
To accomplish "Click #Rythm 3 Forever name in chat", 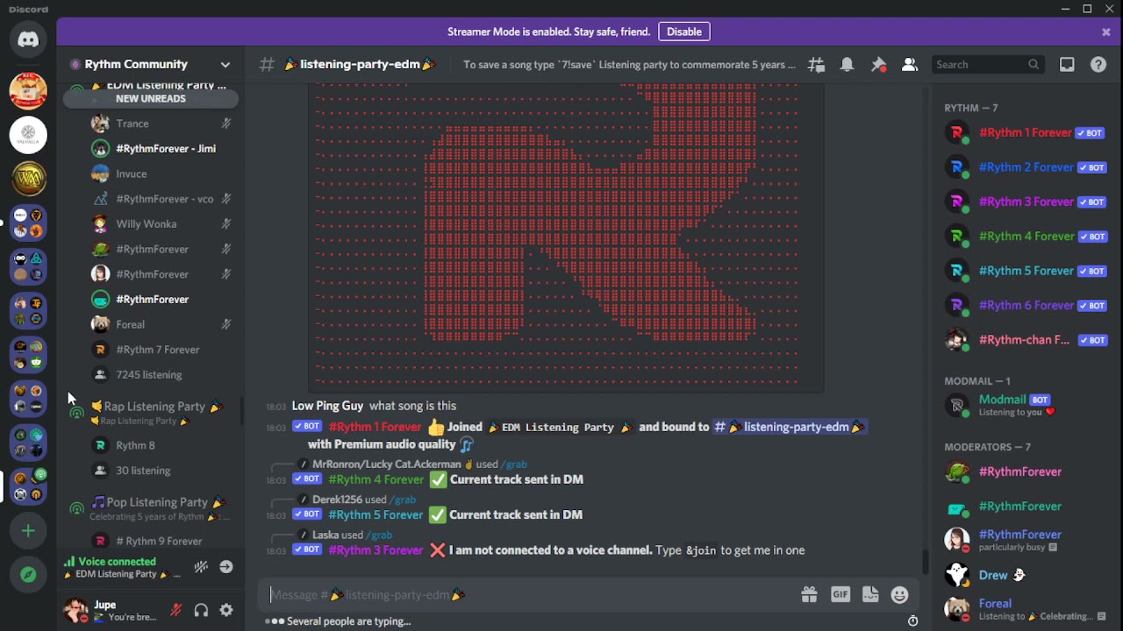I will (376, 550).
